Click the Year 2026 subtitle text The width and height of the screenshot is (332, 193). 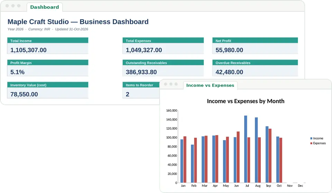16,29
